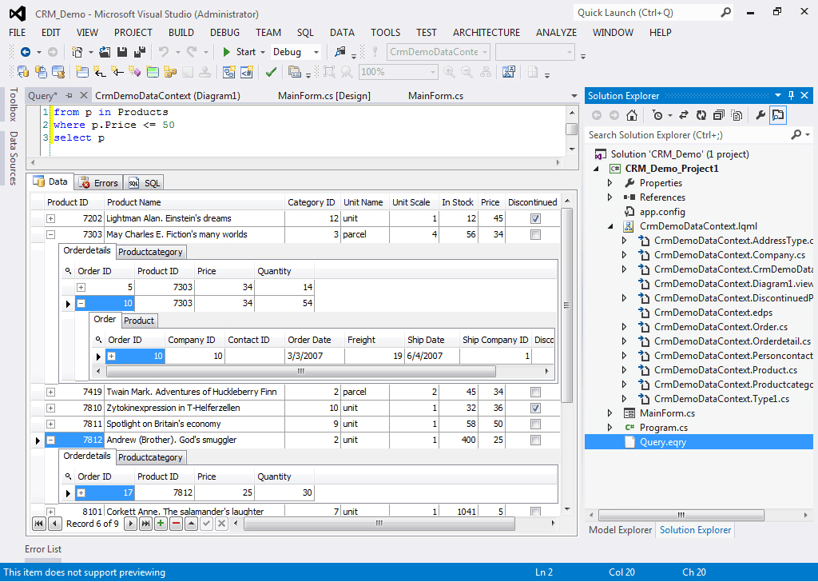Switch to CrmDemoDataContext (Diagram1) tab
Image resolution: width=818 pixels, height=582 pixels.
(168, 95)
